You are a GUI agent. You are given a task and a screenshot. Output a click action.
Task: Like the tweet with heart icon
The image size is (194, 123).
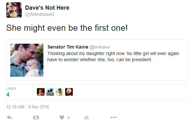62,117
